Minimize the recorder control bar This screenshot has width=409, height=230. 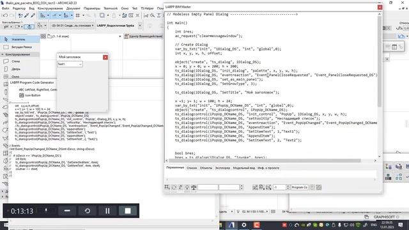coord(67,211)
